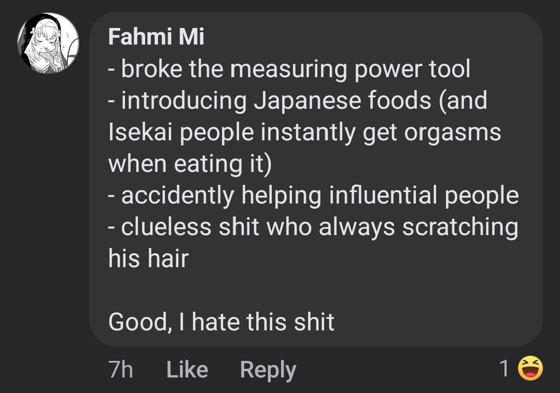Click the closing line starting with "Good, I hate"
Viewport: 560px width, 393px height.
[221, 322]
